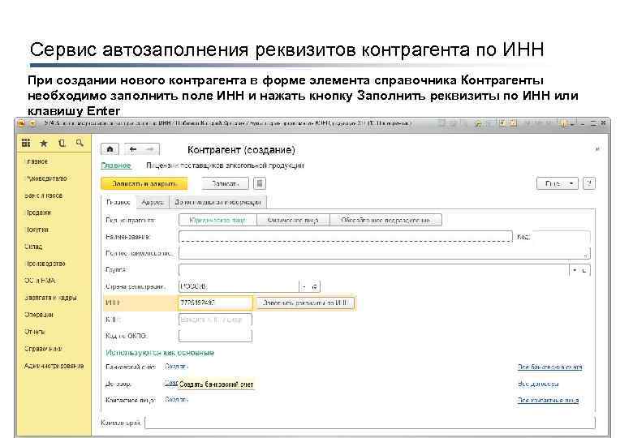Open Лицензии поставщиков алкогольной продукции link
This screenshot has width=633, height=438.
click(x=225, y=165)
